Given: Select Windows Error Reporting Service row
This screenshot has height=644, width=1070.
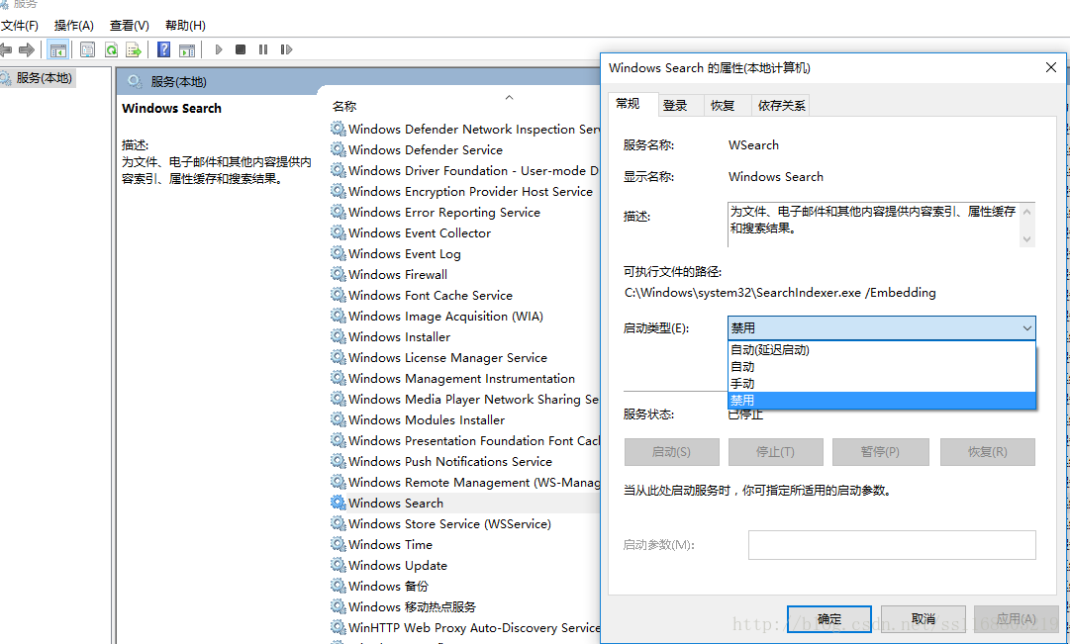Looking at the screenshot, I should (444, 212).
